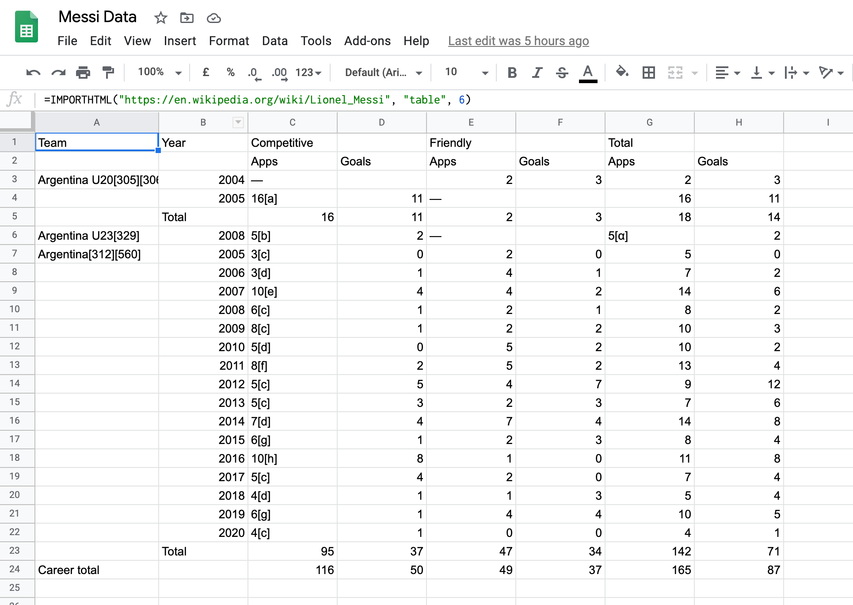Toggle Strikethrough formatting
This screenshot has width=853, height=605.
(562, 73)
